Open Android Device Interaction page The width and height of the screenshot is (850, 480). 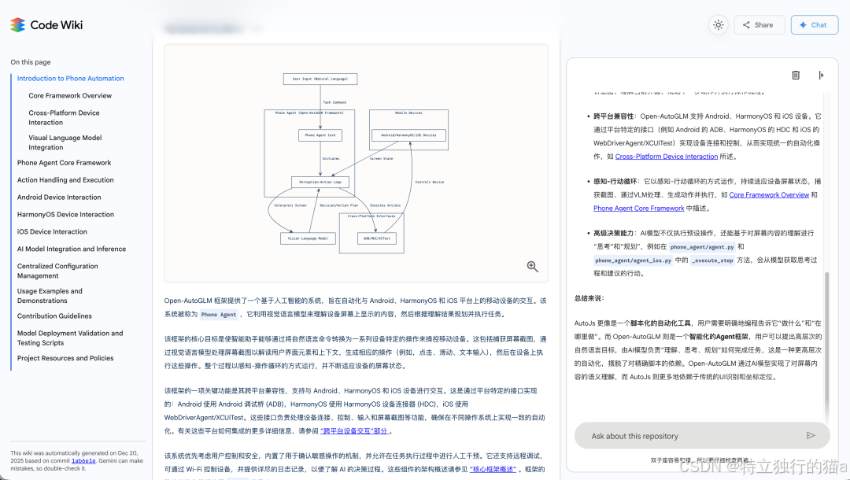coord(59,198)
